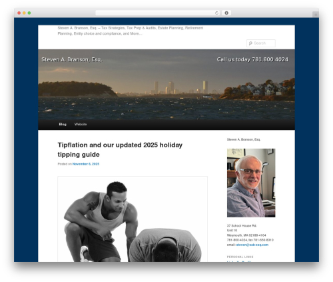Click the browser reload icon
The width and height of the screenshot is (333, 282).
pyautogui.click(x=216, y=13)
